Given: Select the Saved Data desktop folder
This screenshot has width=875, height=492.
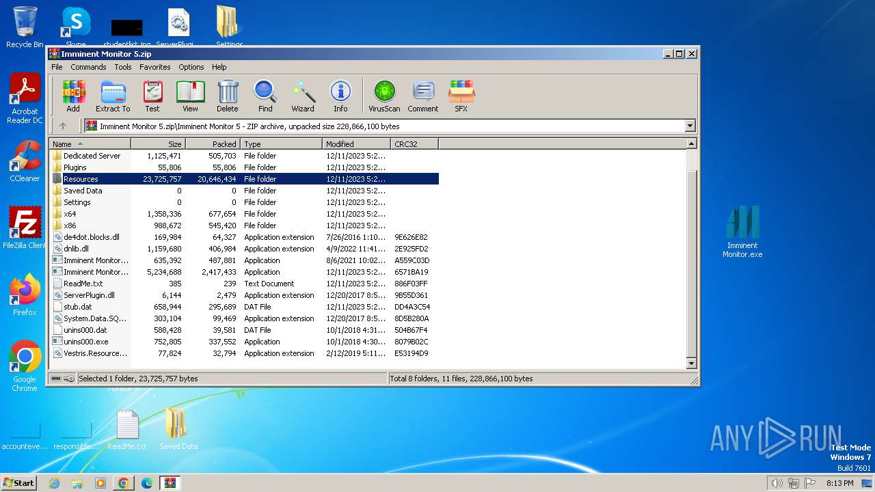Looking at the screenshot, I should click(x=178, y=430).
